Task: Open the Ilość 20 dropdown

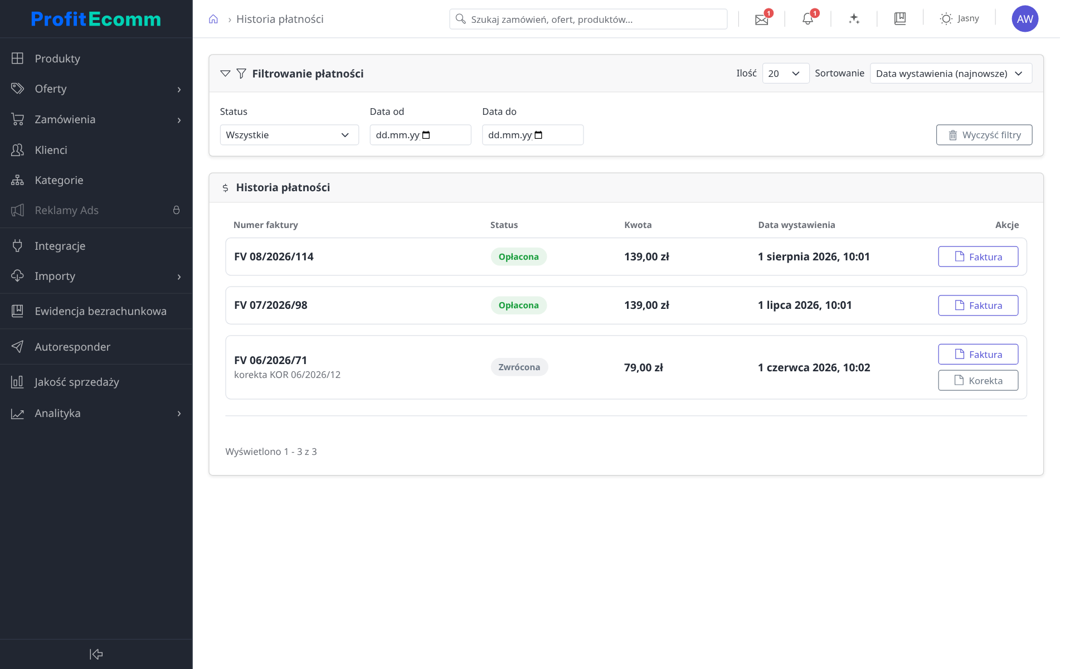Action: (785, 74)
